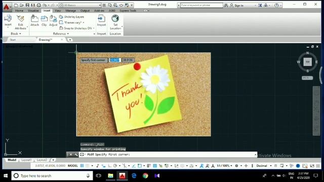Toggle 2D object snap in status bar
The width and height of the screenshot is (324, 182).
(140, 166)
